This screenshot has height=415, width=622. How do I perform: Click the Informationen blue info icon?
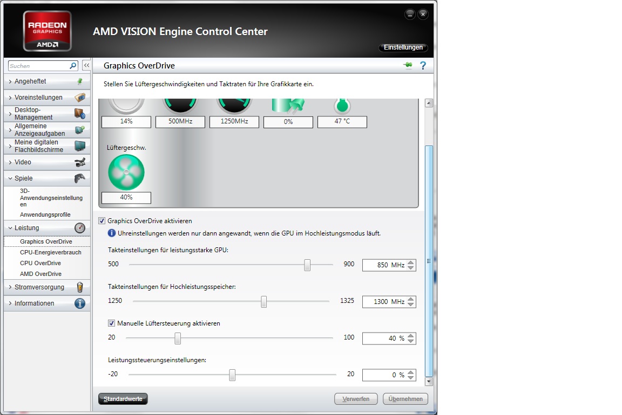pos(80,303)
